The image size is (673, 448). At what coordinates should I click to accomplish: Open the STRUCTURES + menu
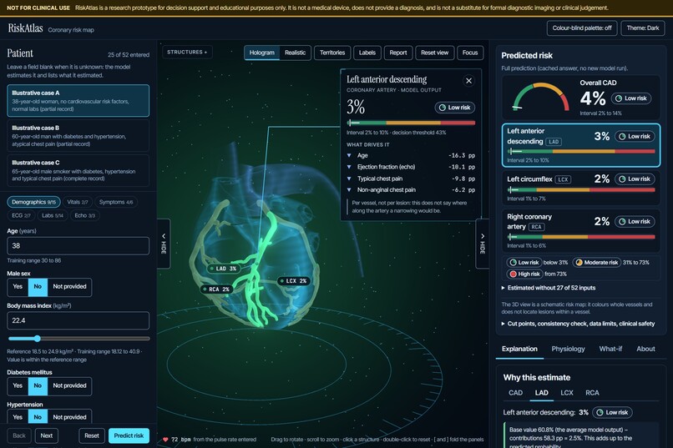pyautogui.click(x=187, y=53)
